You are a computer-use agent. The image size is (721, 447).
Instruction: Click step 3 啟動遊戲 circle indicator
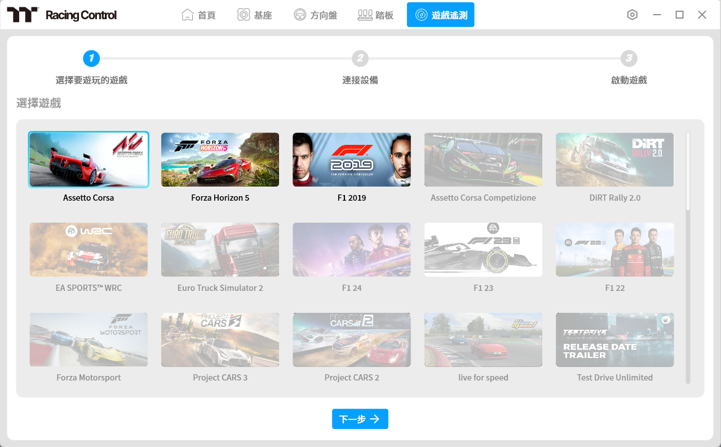[x=629, y=58]
